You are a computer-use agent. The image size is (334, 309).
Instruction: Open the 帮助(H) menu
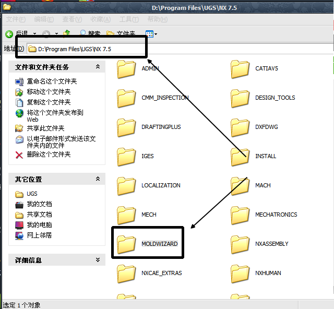(x=158, y=19)
